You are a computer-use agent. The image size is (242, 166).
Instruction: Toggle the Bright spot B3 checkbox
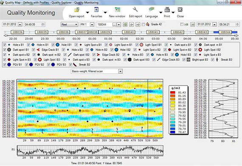click(184, 60)
